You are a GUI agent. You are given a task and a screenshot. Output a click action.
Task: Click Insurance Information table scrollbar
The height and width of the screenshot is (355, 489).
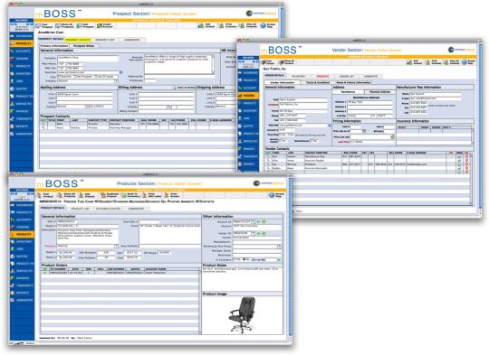473,136
